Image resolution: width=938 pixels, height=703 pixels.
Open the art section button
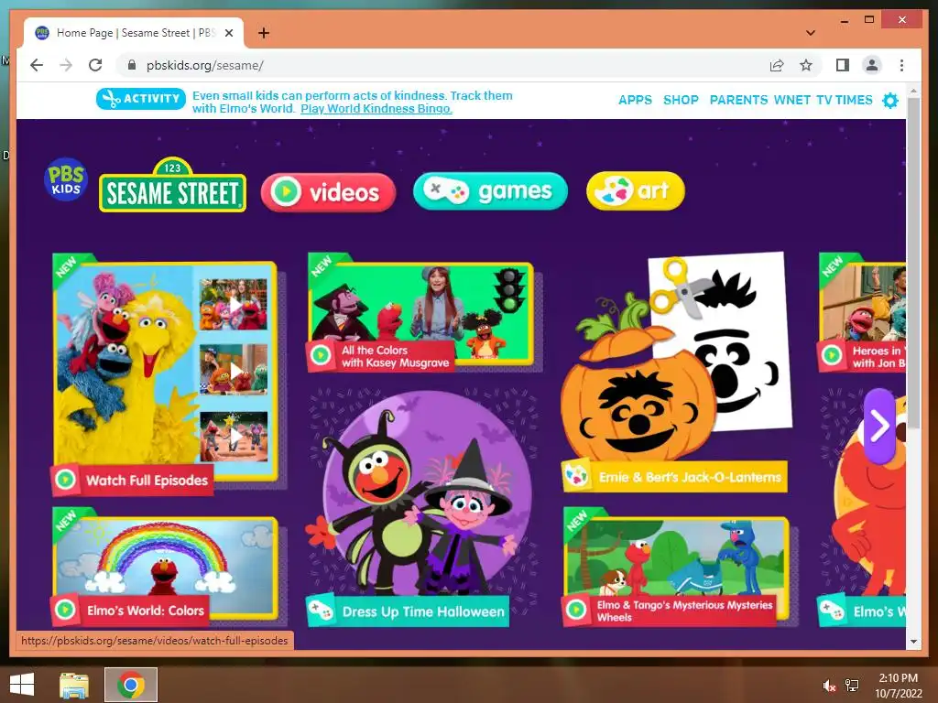[636, 190]
